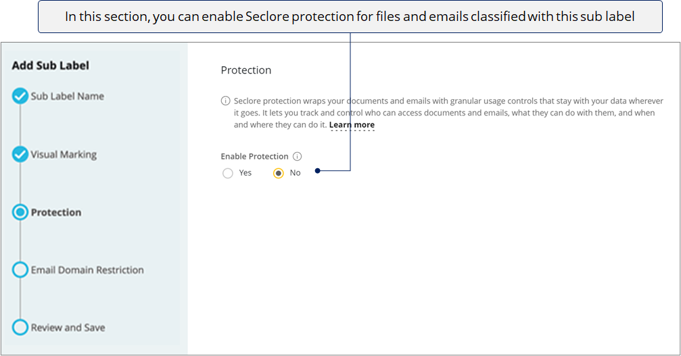Viewport: 681px width, 356px height.
Task: Open the Review and Save step
Action: pyautogui.click(x=68, y=328)
